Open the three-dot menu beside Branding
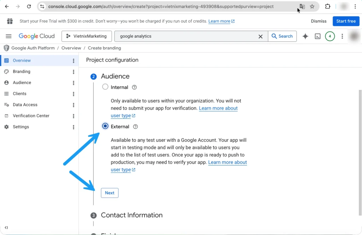Viewport: 362px width, 235px height. tap(74, 72)
